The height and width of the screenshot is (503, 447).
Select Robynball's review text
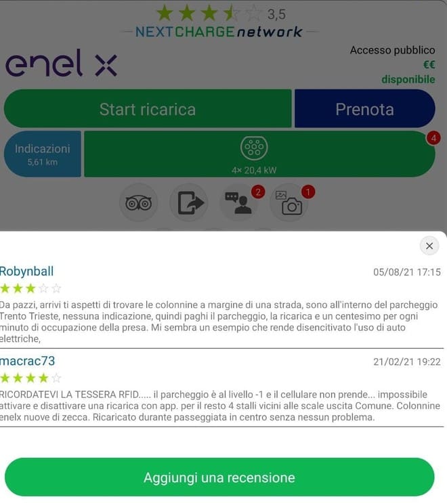pos(219,322)
